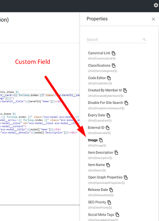The width and height of the screenshot is (159, 221).
Task: Select the Item Description property label
Action: (100, 152)
